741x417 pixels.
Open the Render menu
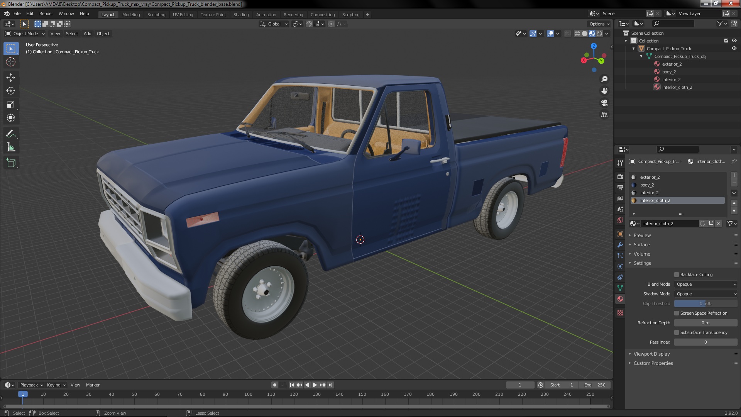[x=46, y=14]
